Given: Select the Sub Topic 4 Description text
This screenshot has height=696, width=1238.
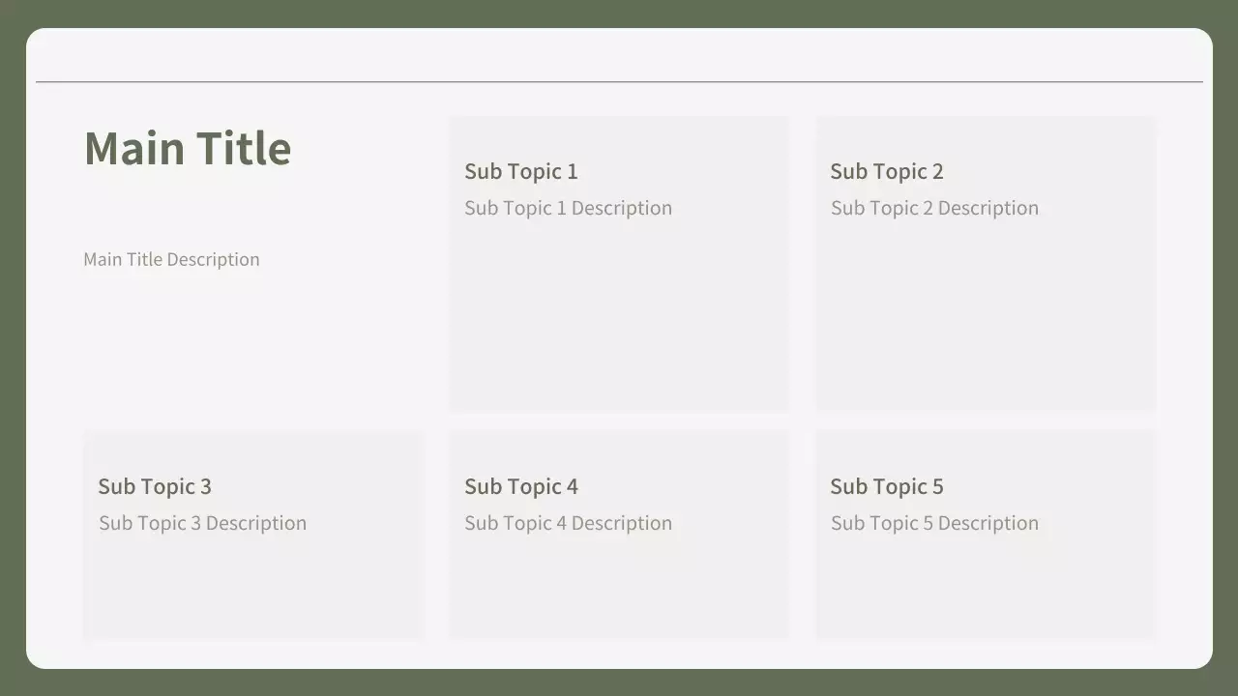Looking at the screenshot, I should (568, 523).
